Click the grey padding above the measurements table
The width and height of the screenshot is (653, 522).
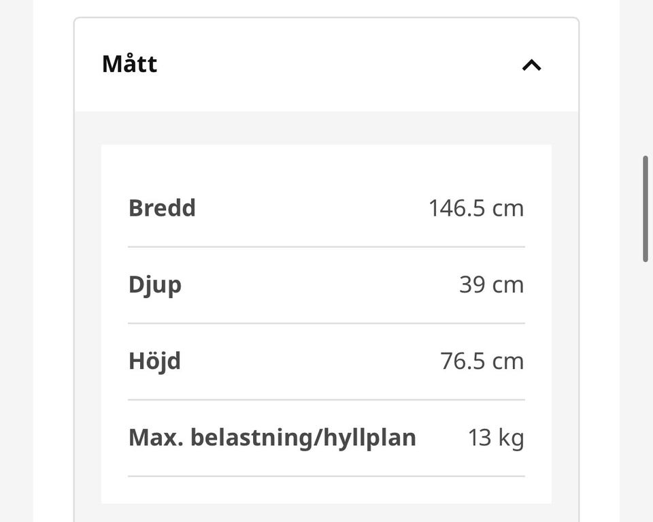[x=326, y=129]
